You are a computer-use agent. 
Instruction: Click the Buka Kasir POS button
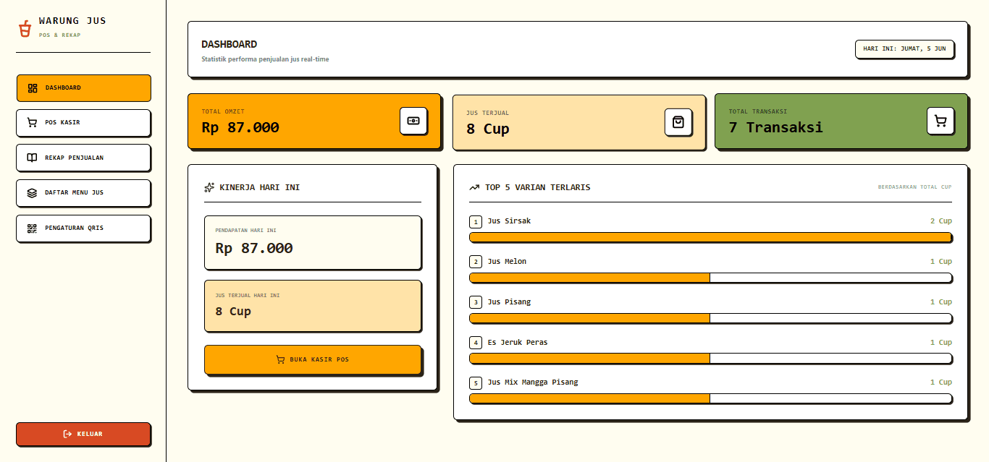tap(313, 359)
